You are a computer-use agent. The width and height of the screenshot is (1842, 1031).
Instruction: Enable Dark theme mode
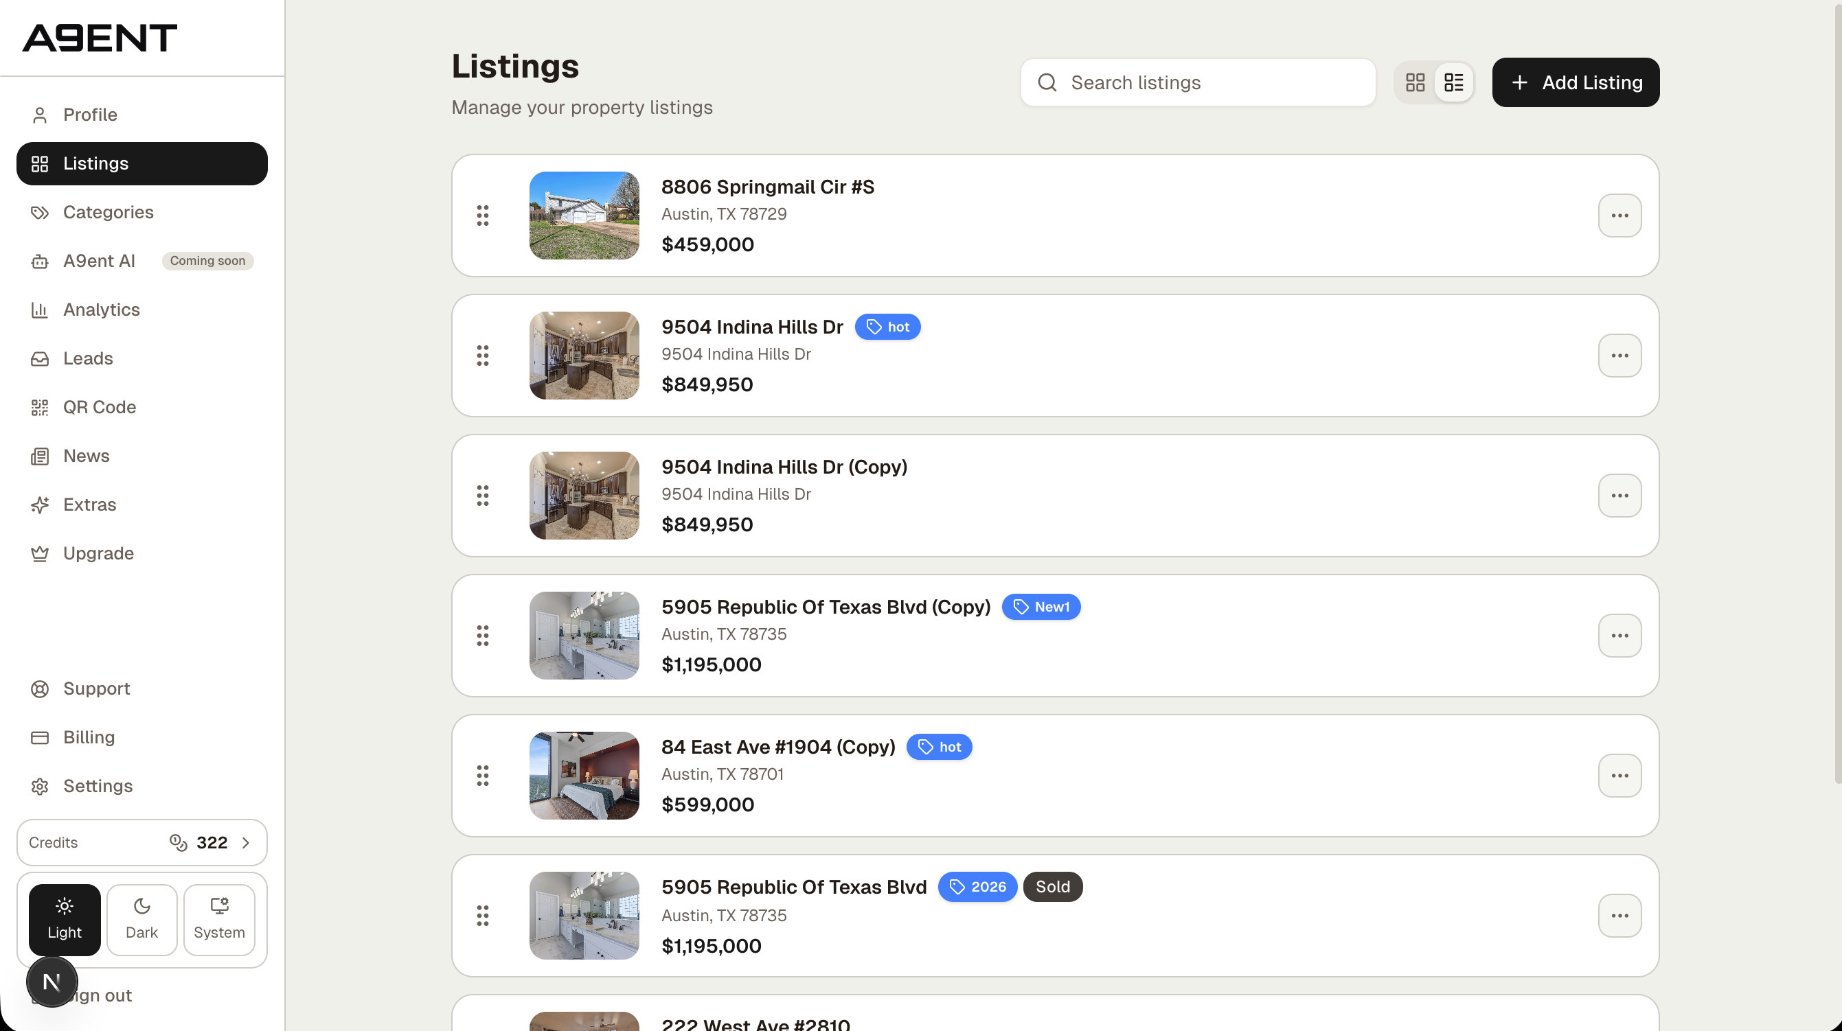point(141,920)
